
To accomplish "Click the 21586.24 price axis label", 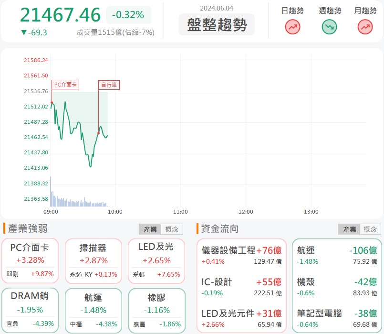I will pos(36,60).
